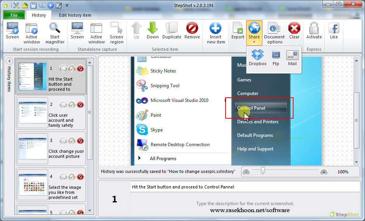
Task: Share via Ftp
Action: point(276,58)
